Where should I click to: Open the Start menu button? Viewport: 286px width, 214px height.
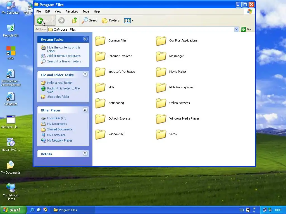pyautogui.click(x=13, y=210)
